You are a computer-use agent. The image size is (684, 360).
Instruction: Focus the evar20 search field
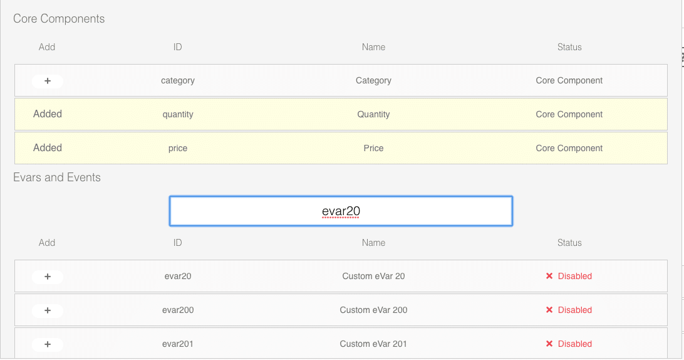341,211
